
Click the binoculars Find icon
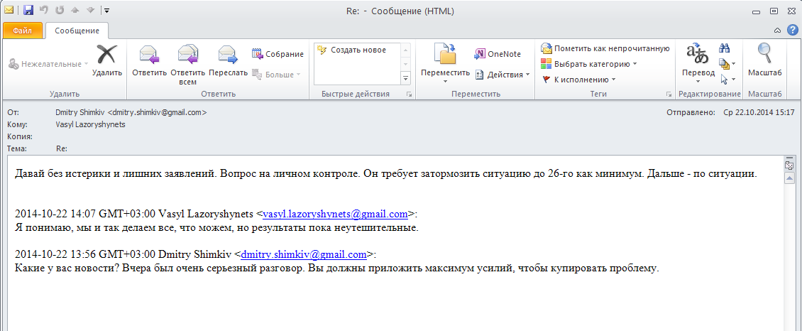[724, 48]
